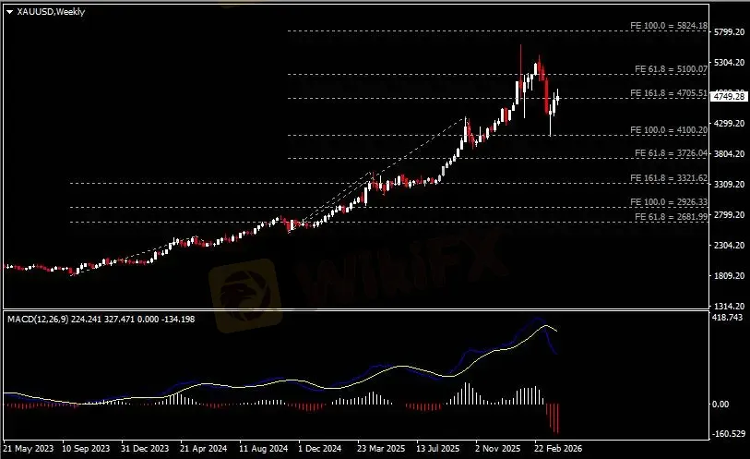
Task: Click the 13 Jul 2025 date label
Action: (x=437, y=449)
